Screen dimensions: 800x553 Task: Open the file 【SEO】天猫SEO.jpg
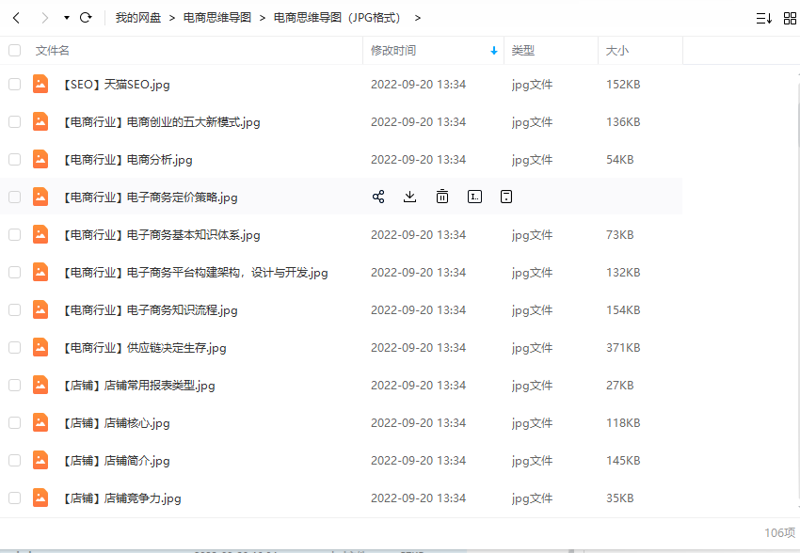116,84
